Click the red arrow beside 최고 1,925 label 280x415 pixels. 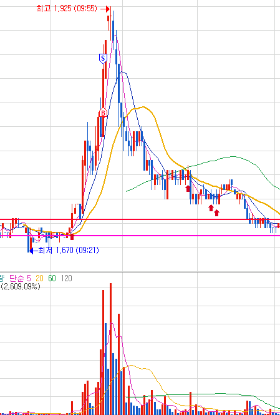point(105,9)
